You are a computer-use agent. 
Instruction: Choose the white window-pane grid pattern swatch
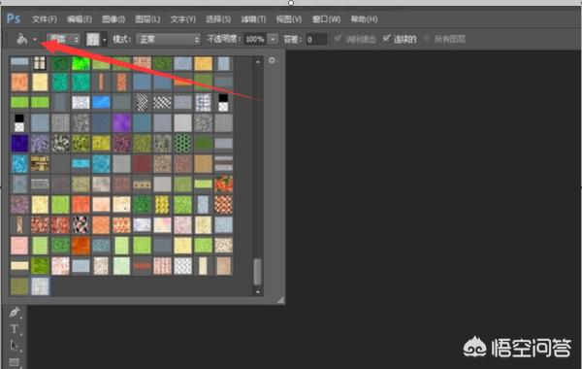[x=40, y=63]
